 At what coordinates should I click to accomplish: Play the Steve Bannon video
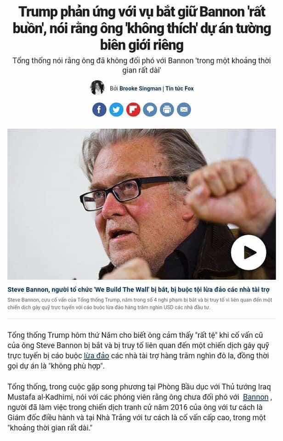click(249, 252)
